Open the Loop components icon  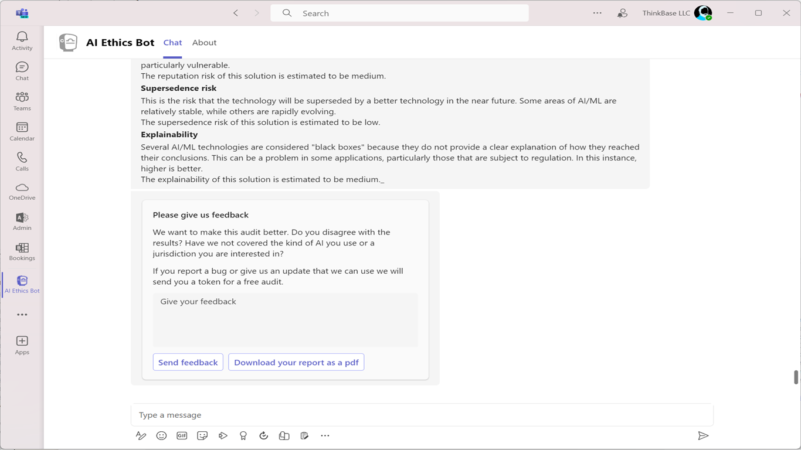coord(284,435)
